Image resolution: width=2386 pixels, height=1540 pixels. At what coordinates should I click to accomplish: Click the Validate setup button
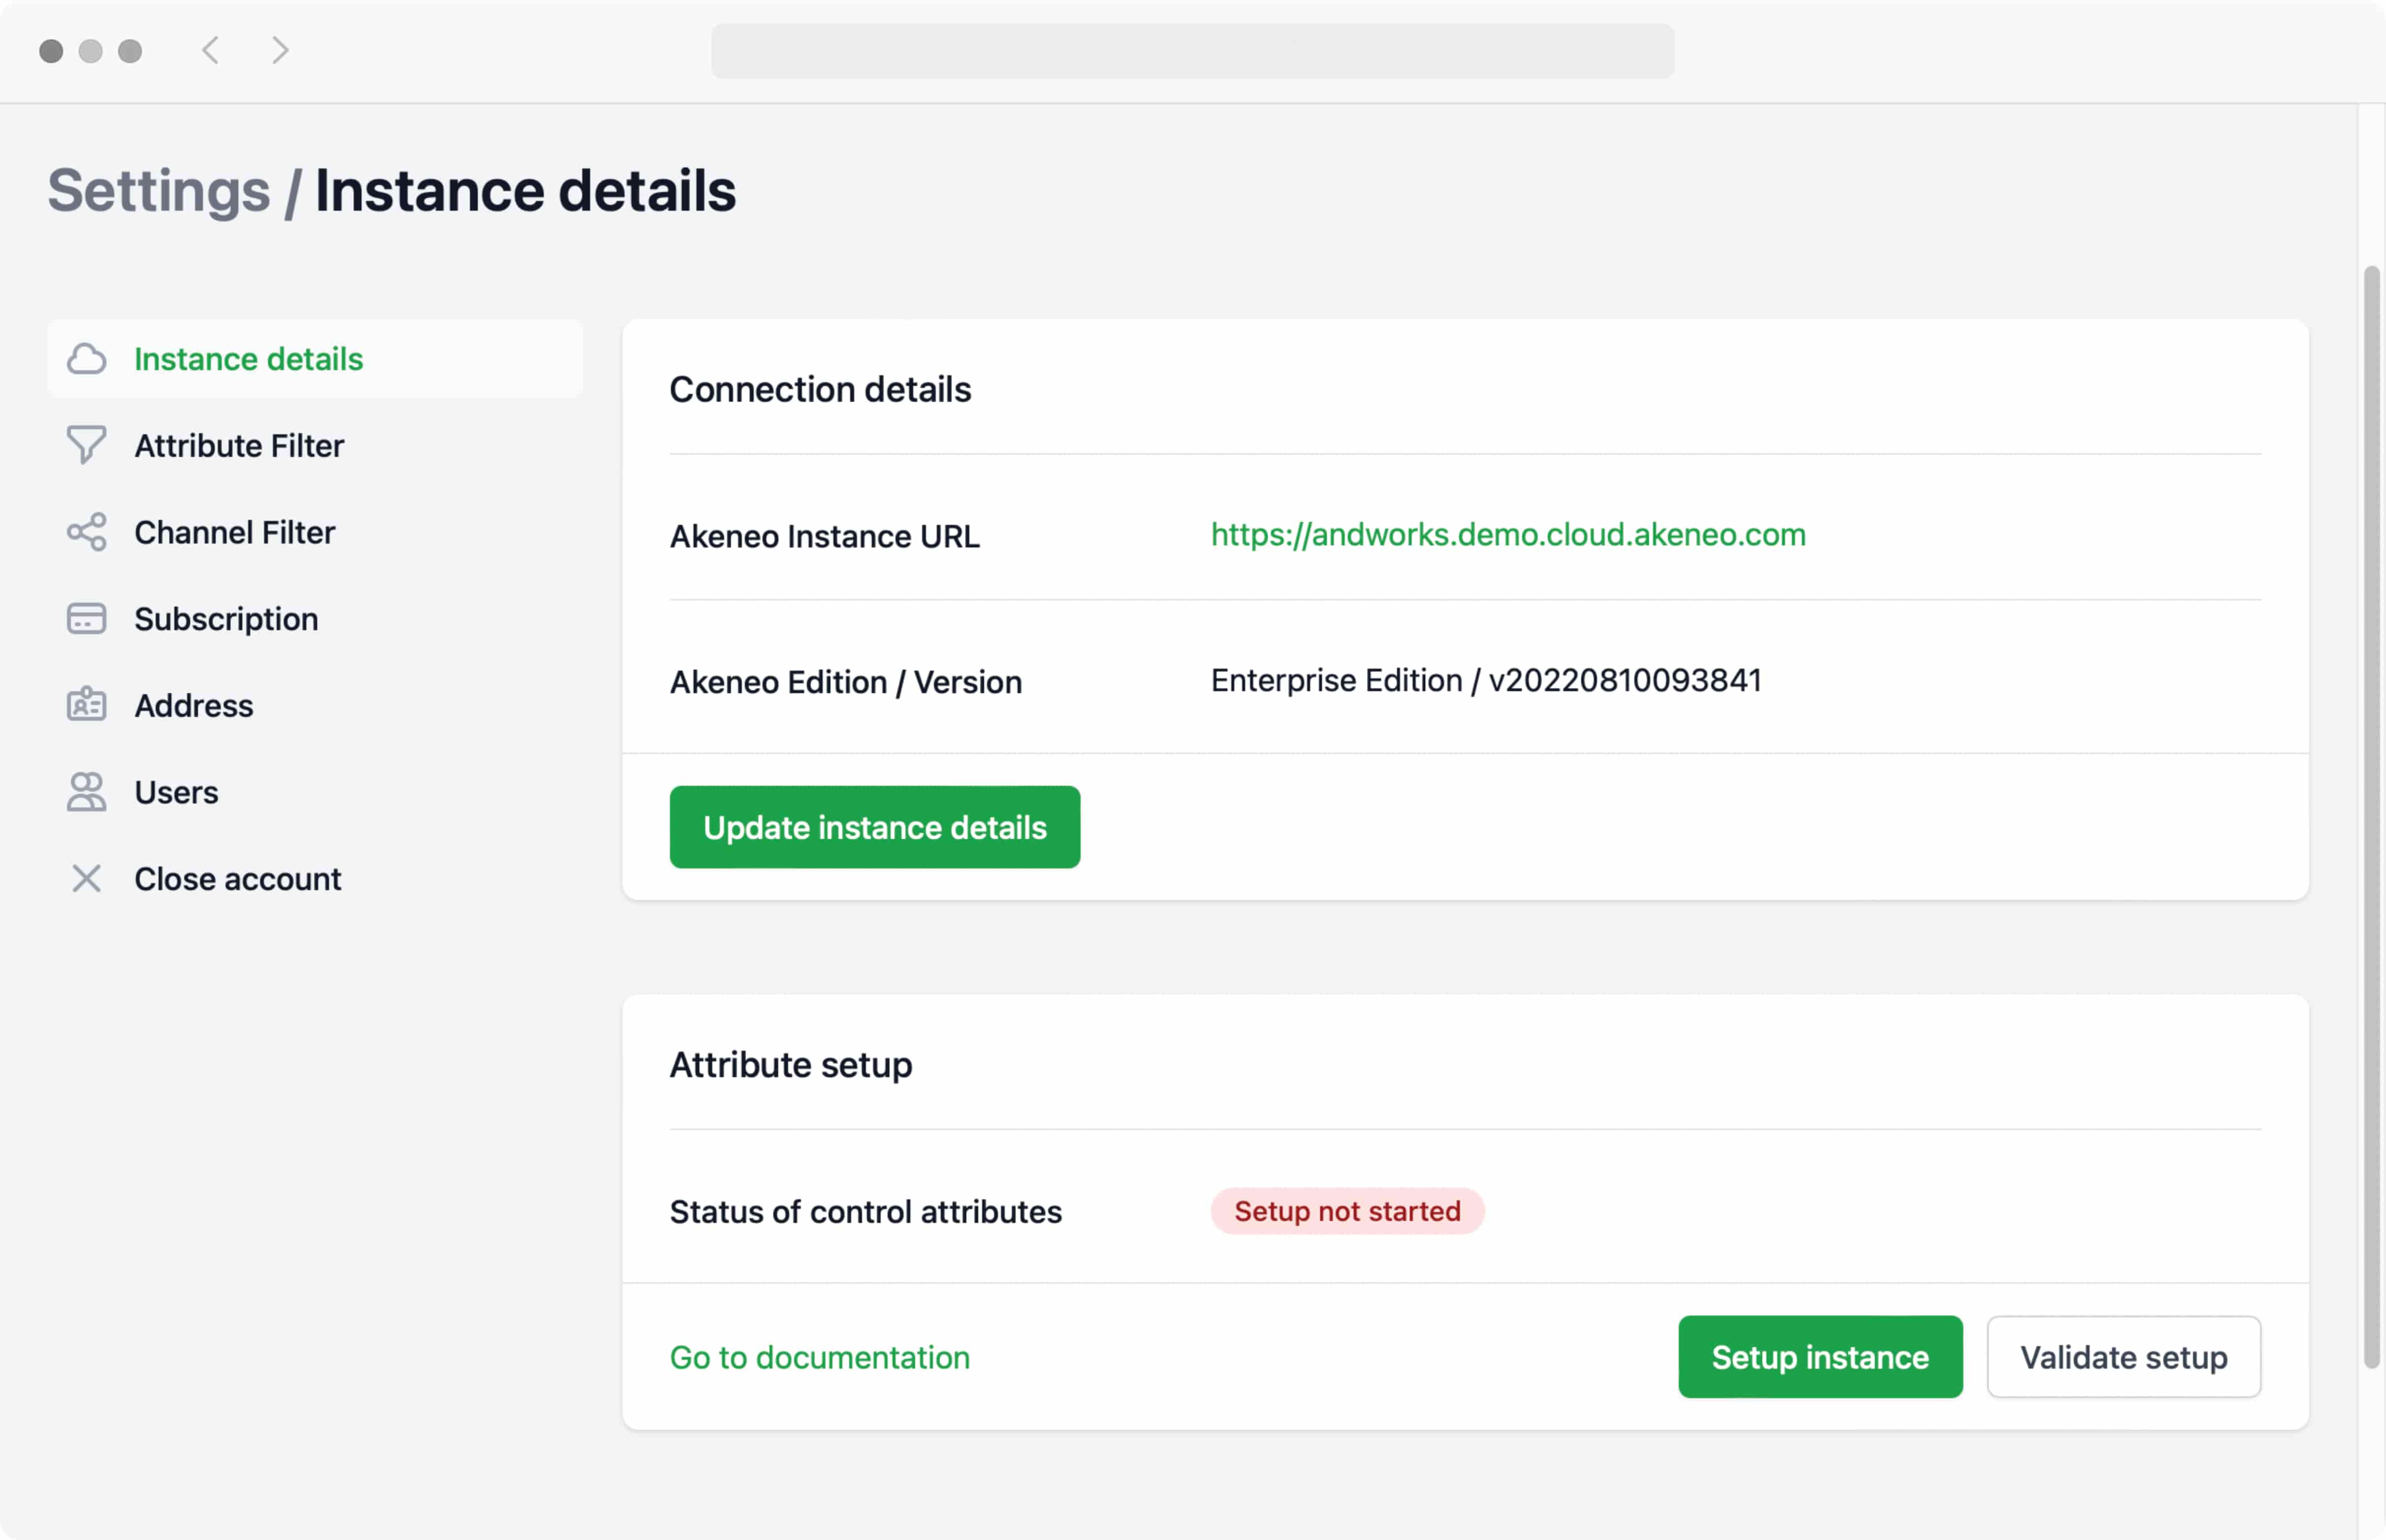(2123, 1357)
